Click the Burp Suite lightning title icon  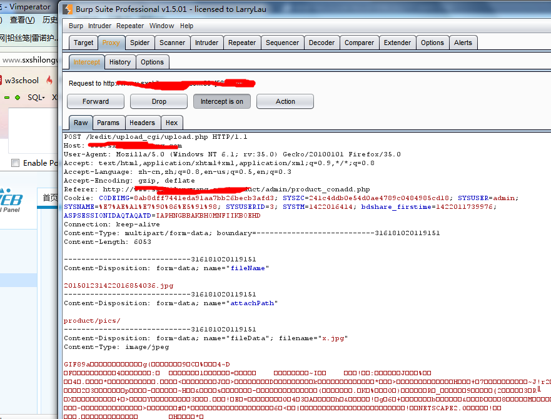click(x=68, y=9)
